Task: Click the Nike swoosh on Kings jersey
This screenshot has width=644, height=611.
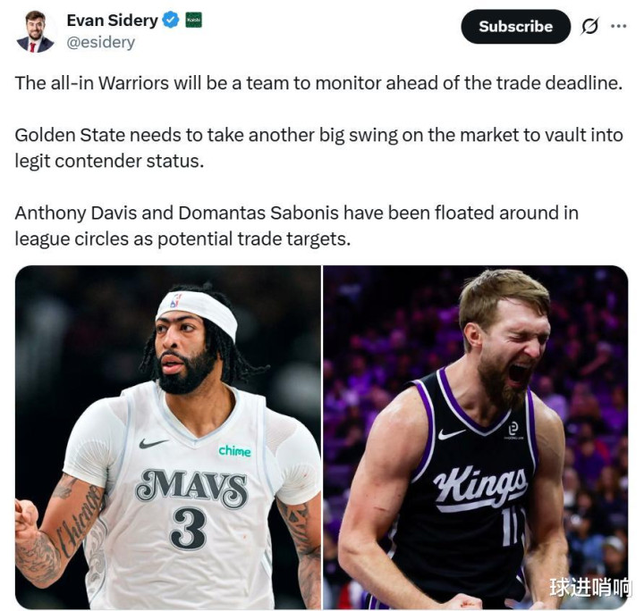Action: click(452, 433)
